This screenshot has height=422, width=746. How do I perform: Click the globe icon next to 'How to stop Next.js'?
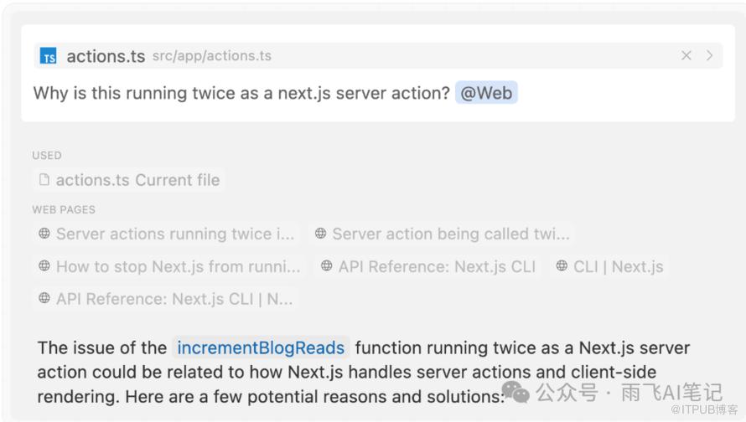click(x=44, y=266)
